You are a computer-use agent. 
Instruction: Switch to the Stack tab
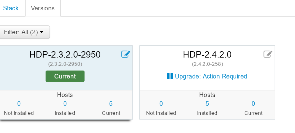[x=11, y=8]
